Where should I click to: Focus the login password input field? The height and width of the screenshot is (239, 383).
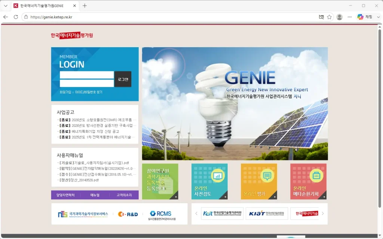click(x=87, y=83)
